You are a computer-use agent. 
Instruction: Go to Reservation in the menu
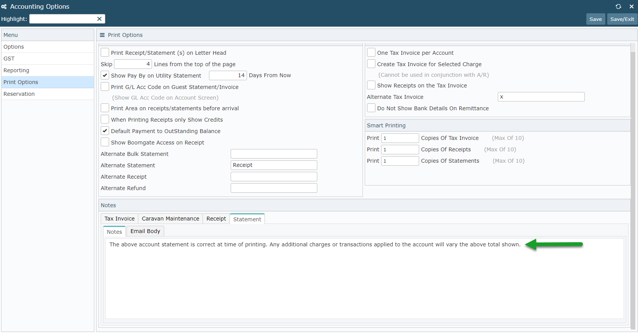[47, 94]
